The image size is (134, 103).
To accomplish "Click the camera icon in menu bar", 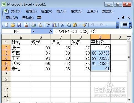I will (x=39, y=17).
